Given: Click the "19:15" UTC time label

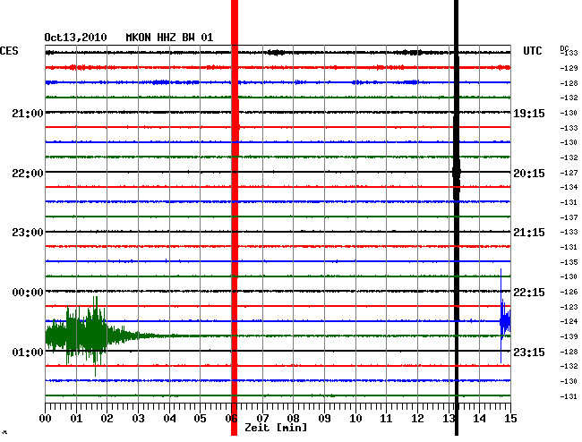Looking at the screenshot, I should pyautogui.click(x=529, y=114).
